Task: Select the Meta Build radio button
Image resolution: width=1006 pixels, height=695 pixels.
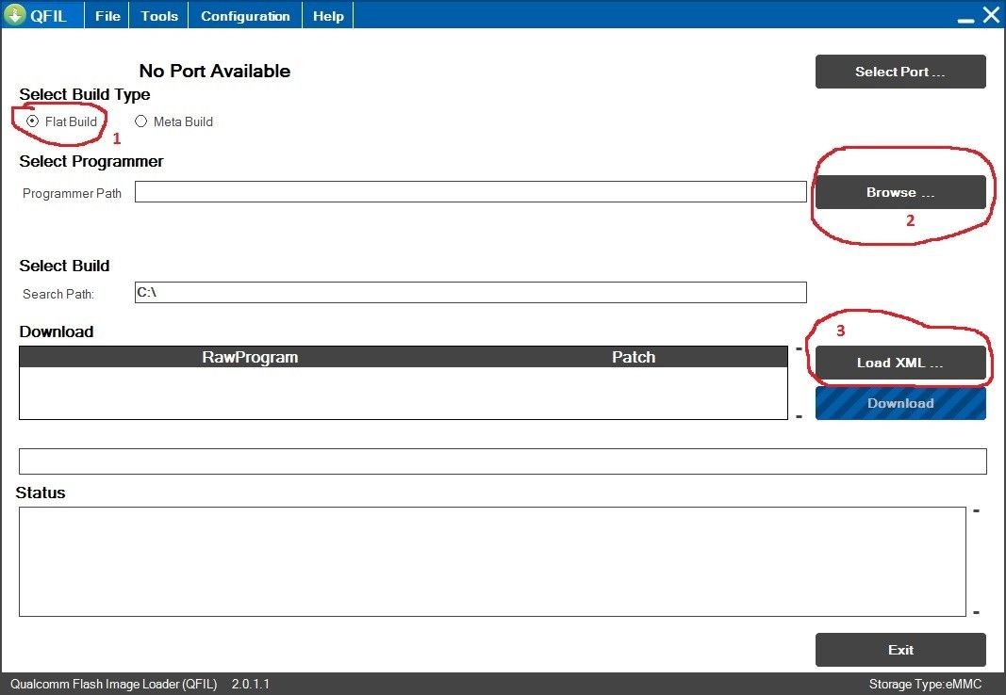Action: (x=141, y=121)
